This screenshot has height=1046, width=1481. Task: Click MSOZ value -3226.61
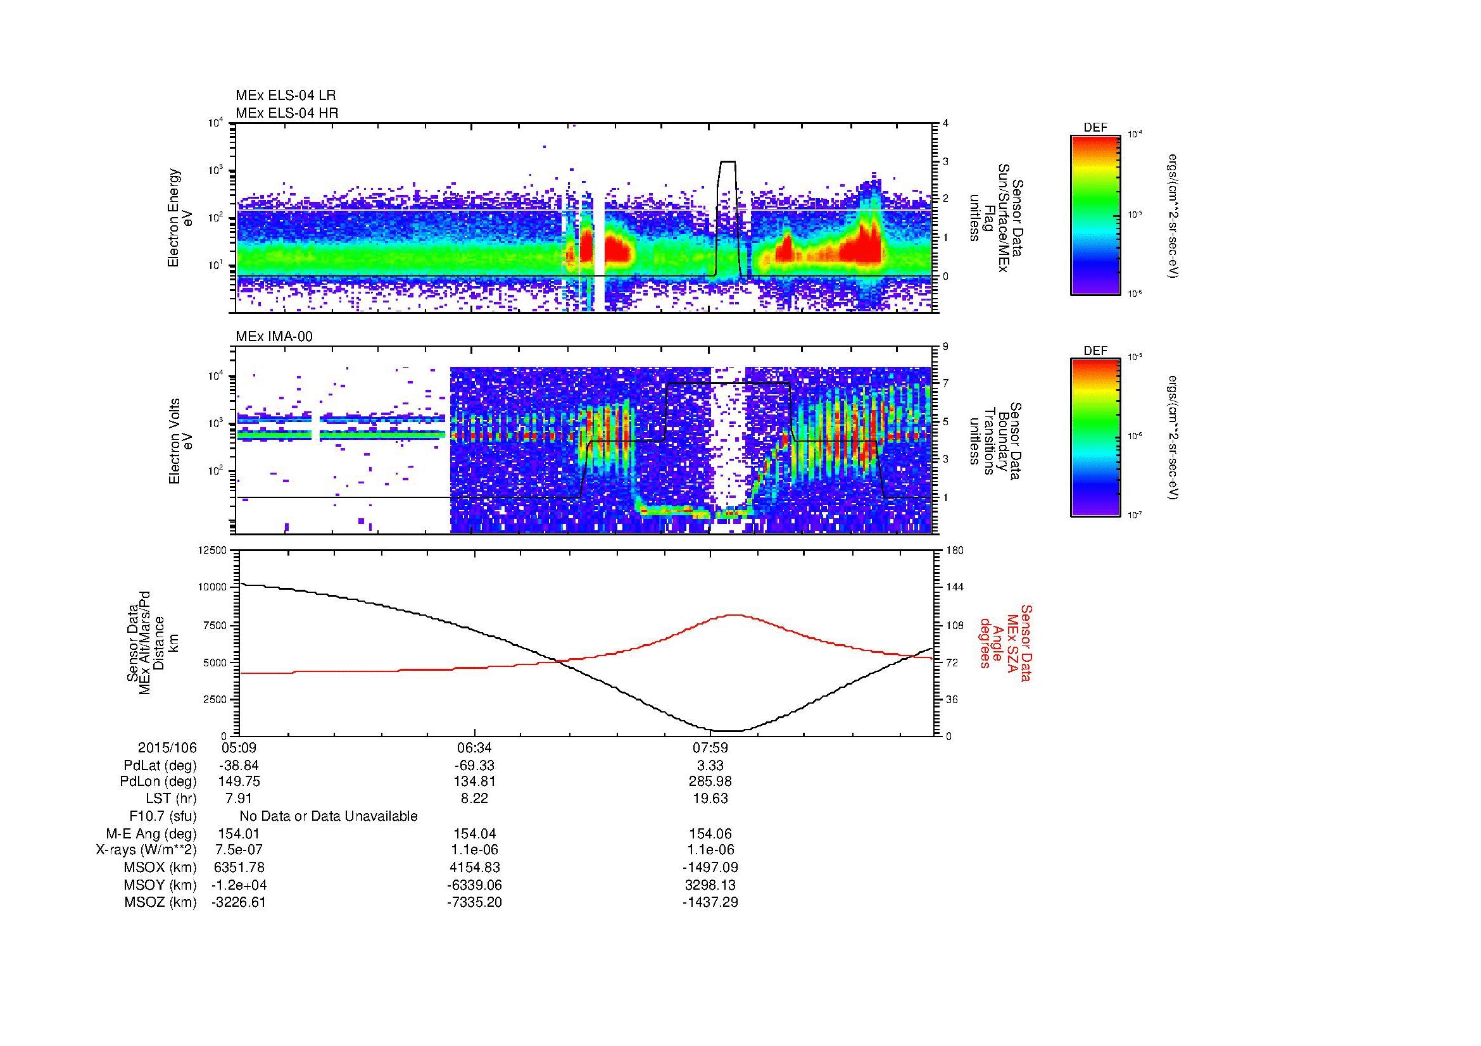239,902
